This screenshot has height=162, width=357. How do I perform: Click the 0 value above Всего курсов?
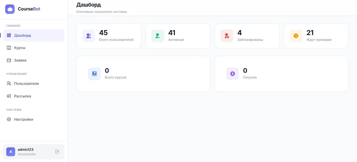pos(107,71)
